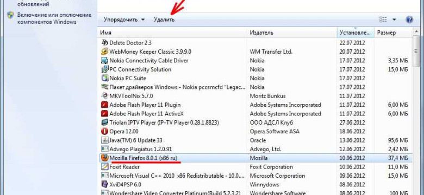Image resolution: width=424 pixels, height=195 pixels.
Task: Click install date 22.07.2012
Action: 352,43
